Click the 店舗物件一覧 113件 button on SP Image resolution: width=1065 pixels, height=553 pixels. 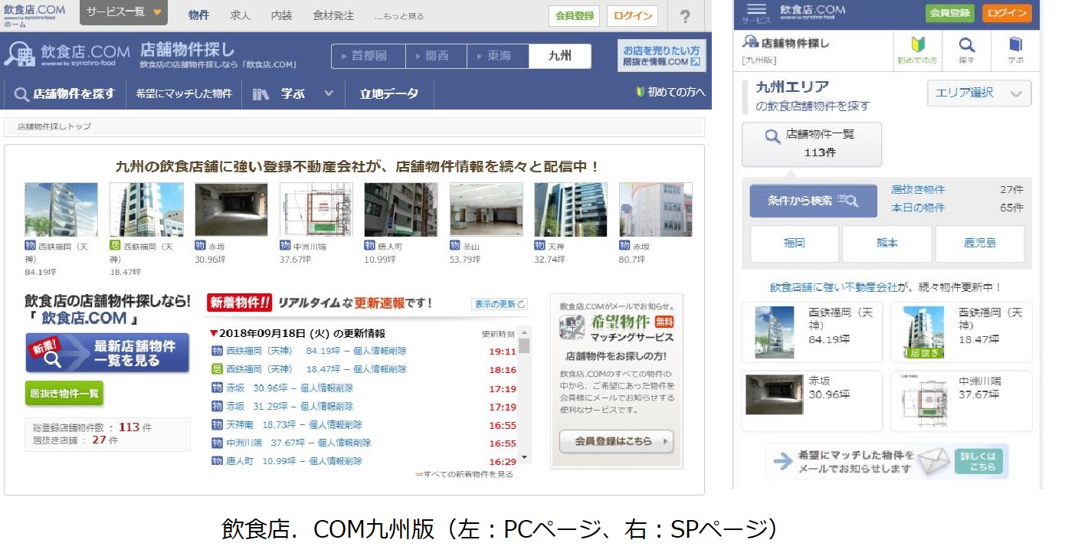pyautogui.click(x=812, y=144)
